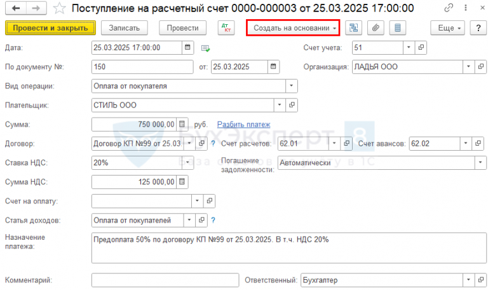Open Договор item form icon

click(201, 143)
